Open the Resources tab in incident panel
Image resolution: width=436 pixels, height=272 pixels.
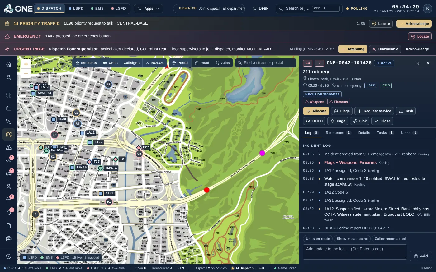click(x=338, y=133)
